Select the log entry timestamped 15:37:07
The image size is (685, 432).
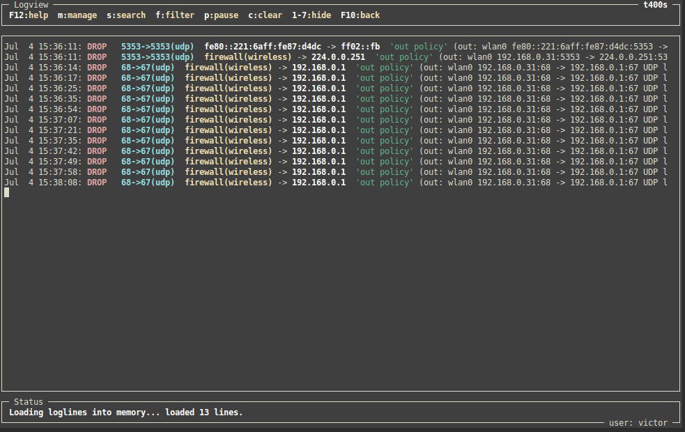coord(337,120)
